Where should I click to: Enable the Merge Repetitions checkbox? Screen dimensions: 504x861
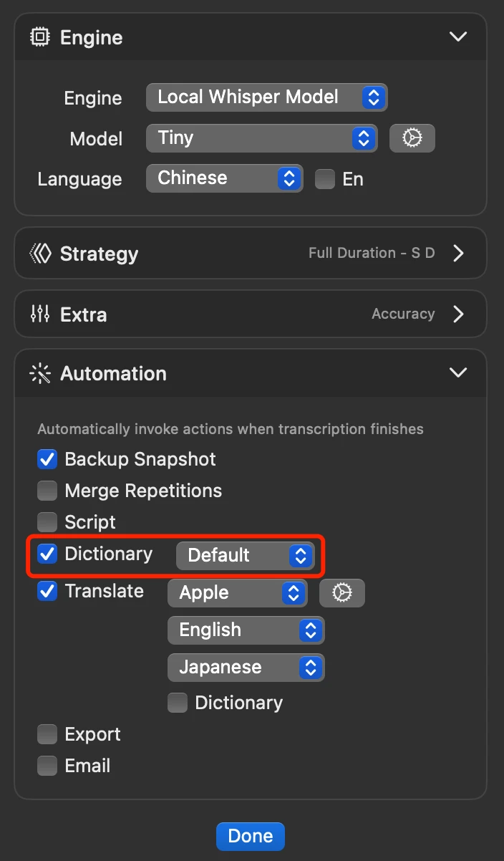(47, 491)
